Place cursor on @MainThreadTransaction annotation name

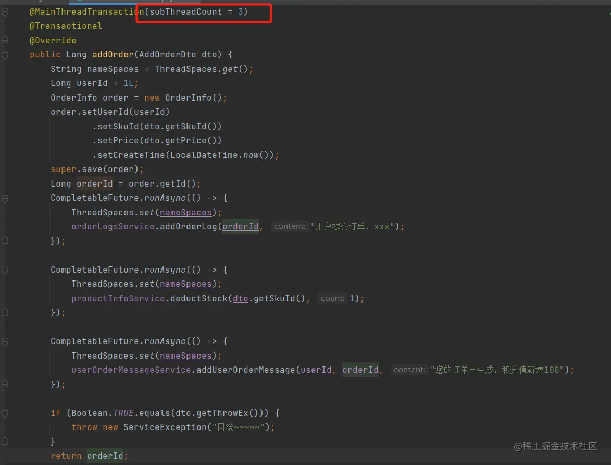tap(87, 11)
